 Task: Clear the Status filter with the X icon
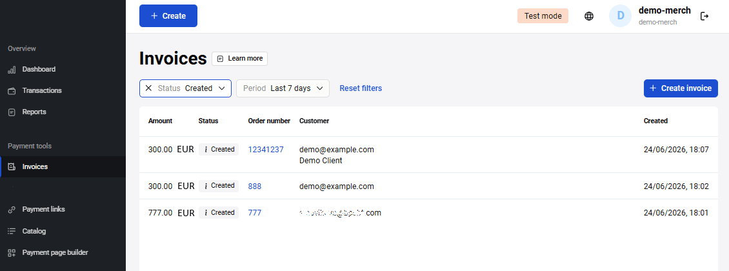point(149,88)
